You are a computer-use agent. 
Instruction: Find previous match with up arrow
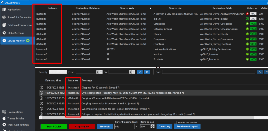[x=260, y=72]
